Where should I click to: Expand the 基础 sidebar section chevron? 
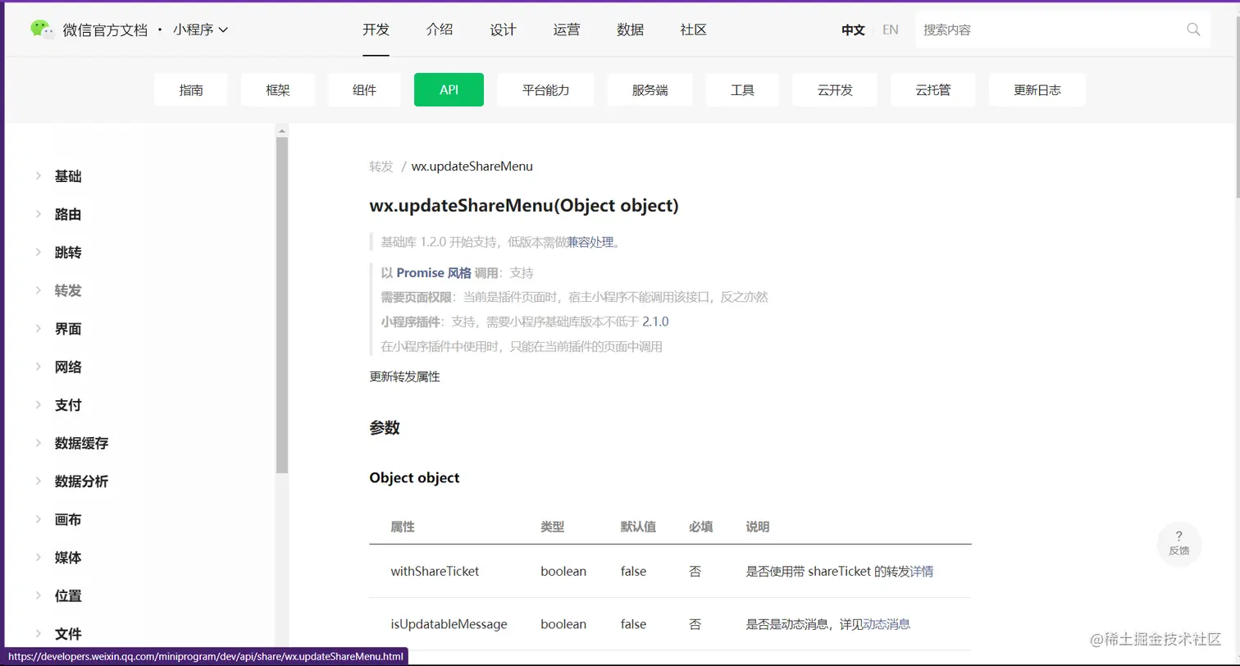pos(39,176)
